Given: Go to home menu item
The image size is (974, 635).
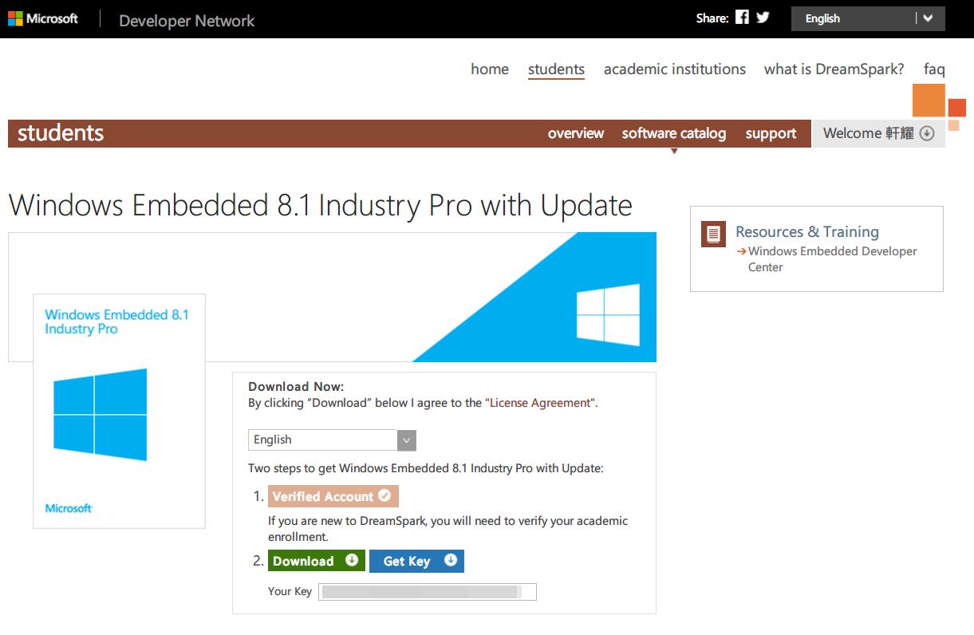Looking at the screenshot, I should [490, 69].
